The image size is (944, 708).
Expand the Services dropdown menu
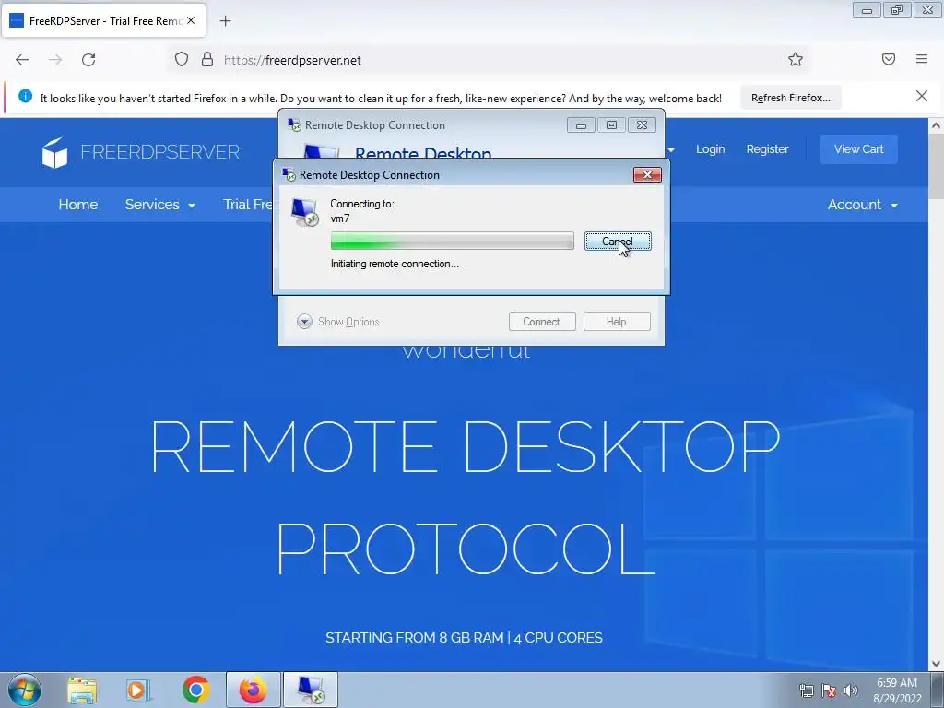pyautogui.click(x=159, y=205)
